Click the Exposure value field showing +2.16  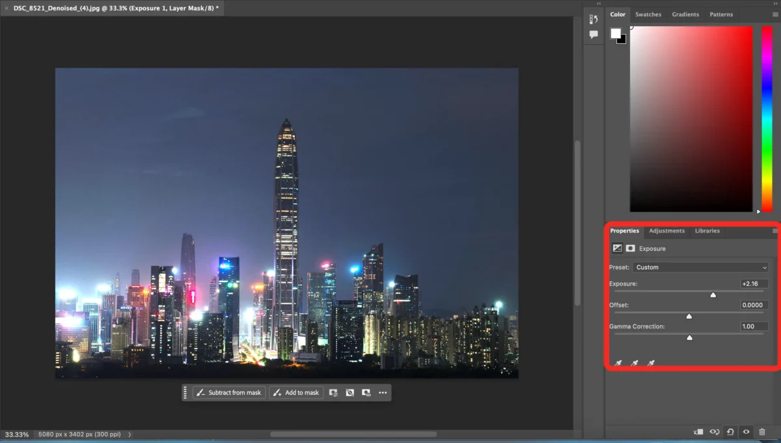click(754, 283)
